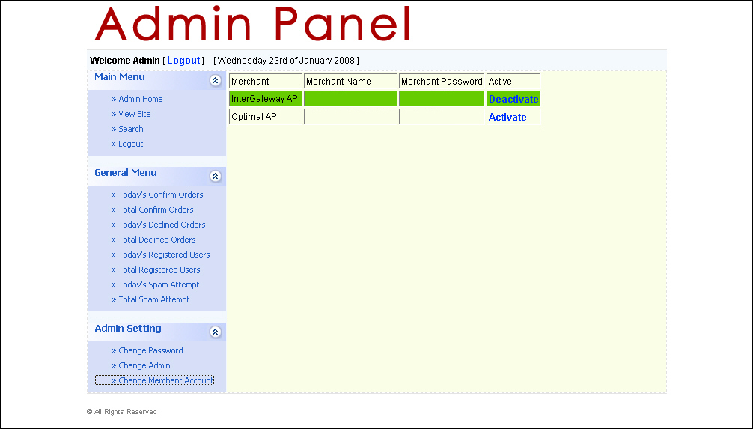Collapse the Admin Setting panel
Viewport: 753px width, 429px height.
point(215,332)
